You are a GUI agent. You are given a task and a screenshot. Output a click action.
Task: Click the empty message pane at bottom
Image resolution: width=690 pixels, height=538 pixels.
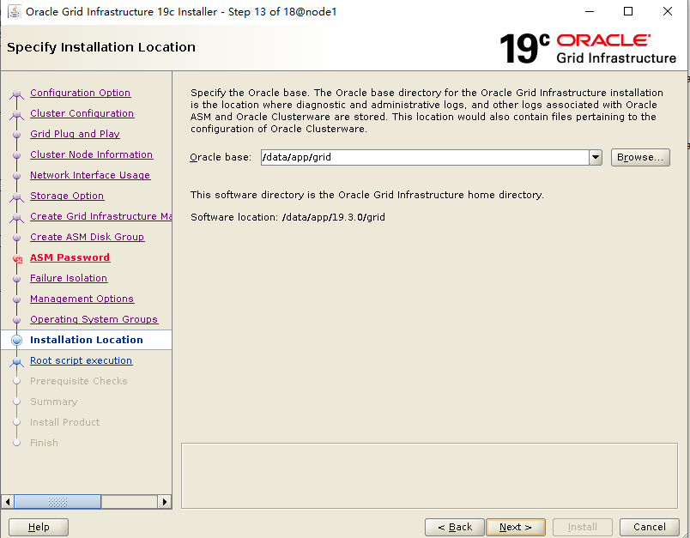click(x=429, y=476)
